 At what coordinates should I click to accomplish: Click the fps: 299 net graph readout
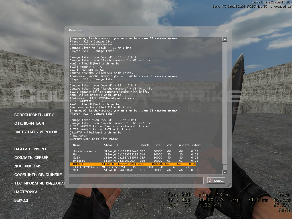click(179, 195)
